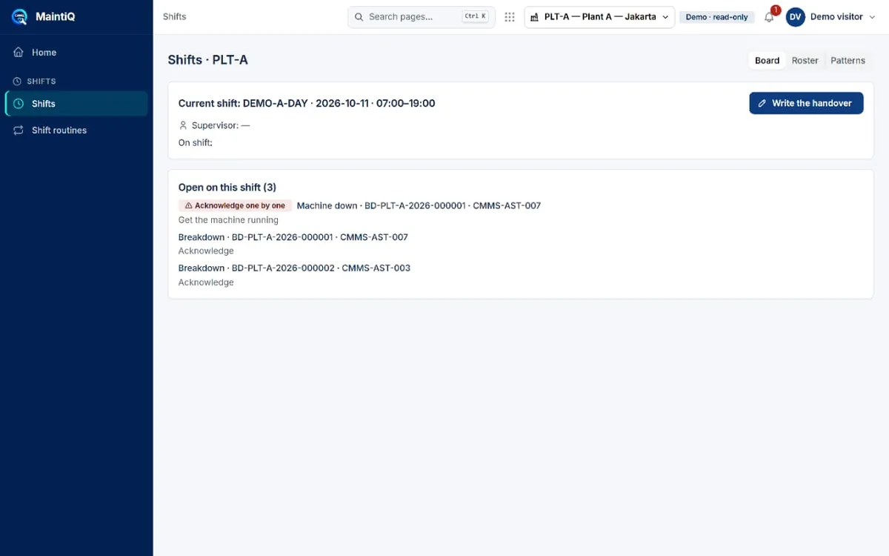This screenshot has width=889, height=556.
Task: Click the Machine down BD-PLT-A-2026-000001 entry
Action: [x=419, y=205]
